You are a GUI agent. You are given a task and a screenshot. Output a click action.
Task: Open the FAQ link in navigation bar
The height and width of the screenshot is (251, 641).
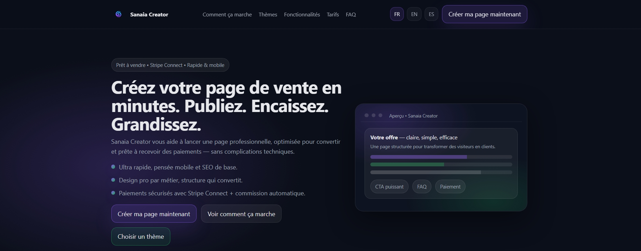point(351,15)
